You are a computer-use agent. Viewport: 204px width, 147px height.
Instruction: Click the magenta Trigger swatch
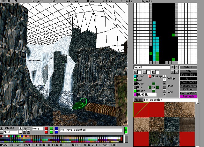[x=135, y=95]
